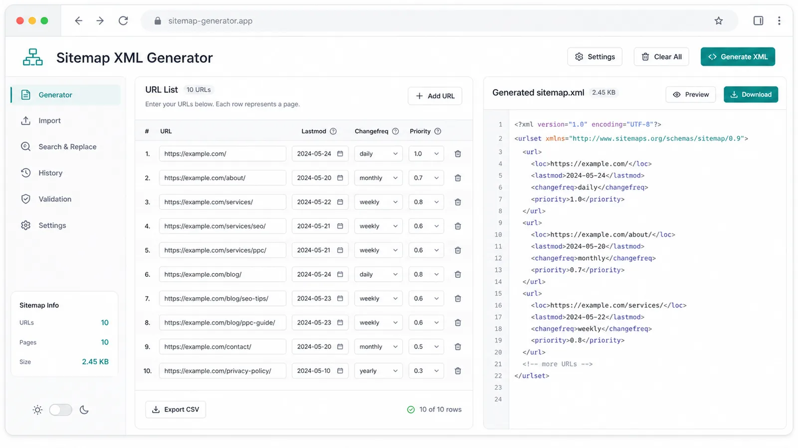Viewport: 798px width, 448px height.
Task: Click the '10 URLs' count badge
Action: coord(199,90)
